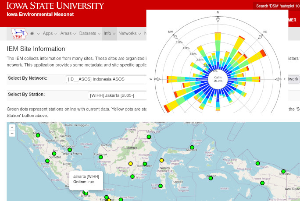
Task: Click the IEM logo in the navbar
Action: 19,34
